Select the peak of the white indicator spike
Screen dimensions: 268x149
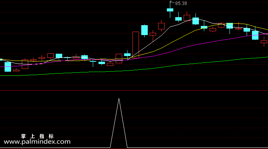[119, 99]
